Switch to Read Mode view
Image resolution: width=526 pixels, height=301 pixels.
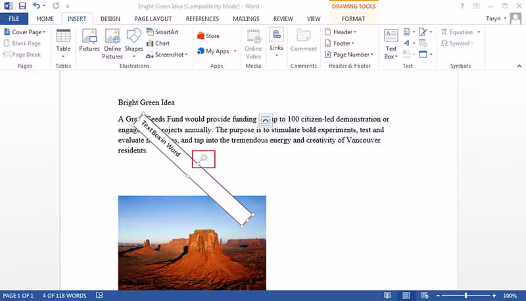point(387,295)
